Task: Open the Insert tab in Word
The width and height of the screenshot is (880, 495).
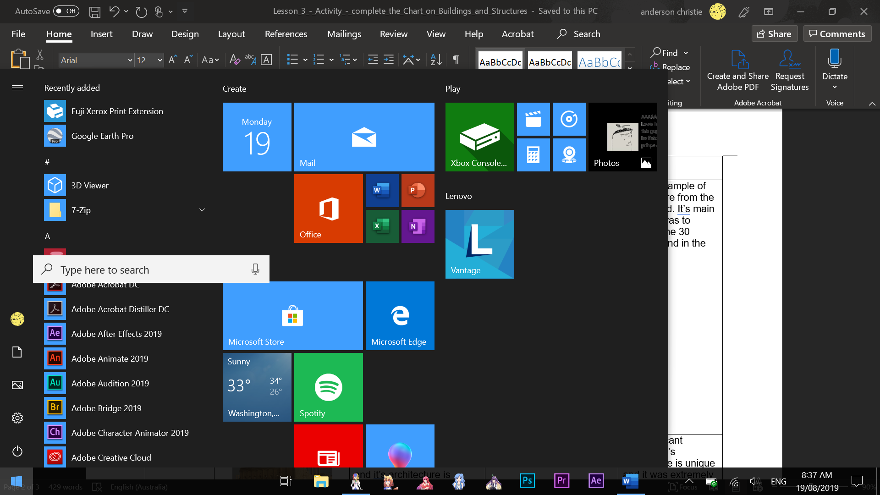Action: tap(101, 34)
